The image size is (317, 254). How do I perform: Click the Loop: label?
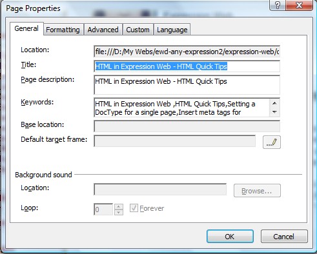point(30,208)
